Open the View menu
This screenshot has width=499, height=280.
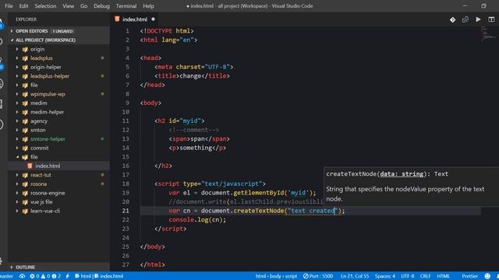pos(68,6)
